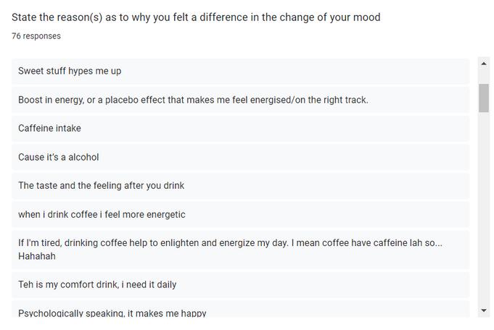
Task: Click the question title about change of mood
Action: click(196, 17)
